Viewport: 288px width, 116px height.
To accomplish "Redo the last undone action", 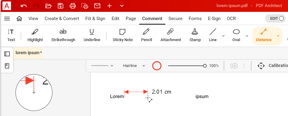I will pyautogui.click(x=36, y=6).
